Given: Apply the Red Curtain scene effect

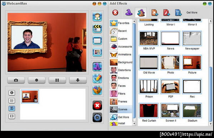Looking at the screenshot, I should [x=149, y=111].
